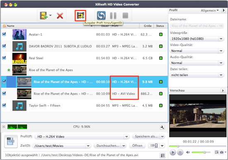Screen dimensions: 228x160
Task: Click Real Steel green status indicator
Action: [161, 58]
